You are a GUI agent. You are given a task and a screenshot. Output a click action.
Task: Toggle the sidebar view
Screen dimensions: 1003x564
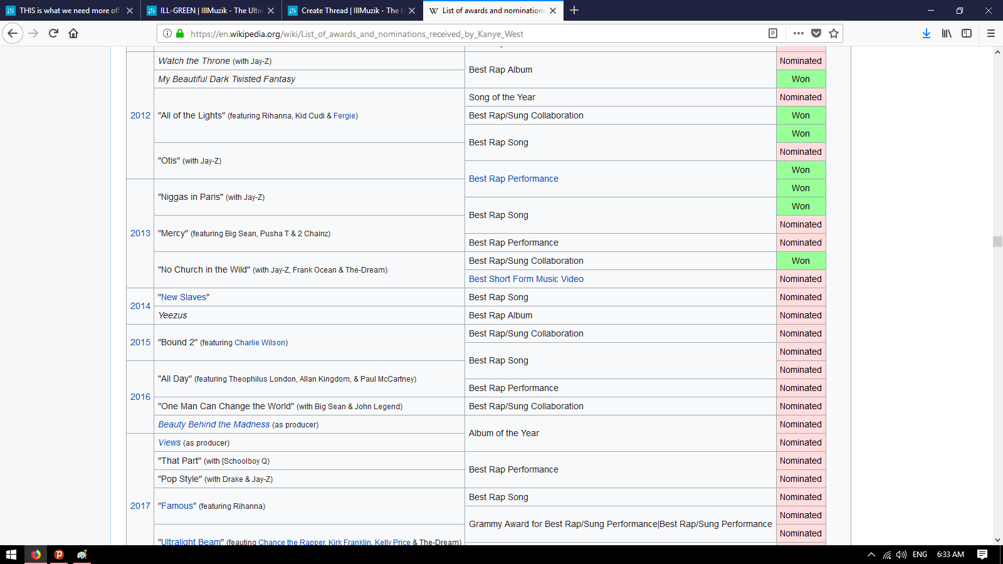[967, 33]
